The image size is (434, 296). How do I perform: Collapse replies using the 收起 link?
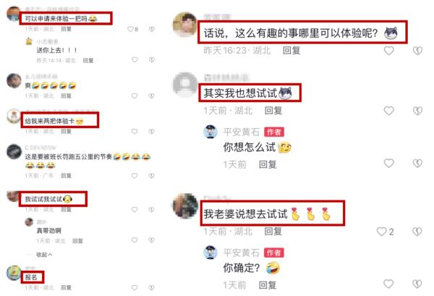coord(44,255)
